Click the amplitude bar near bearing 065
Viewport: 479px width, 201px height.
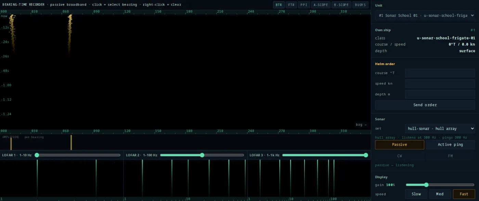[x=71, y=142]
